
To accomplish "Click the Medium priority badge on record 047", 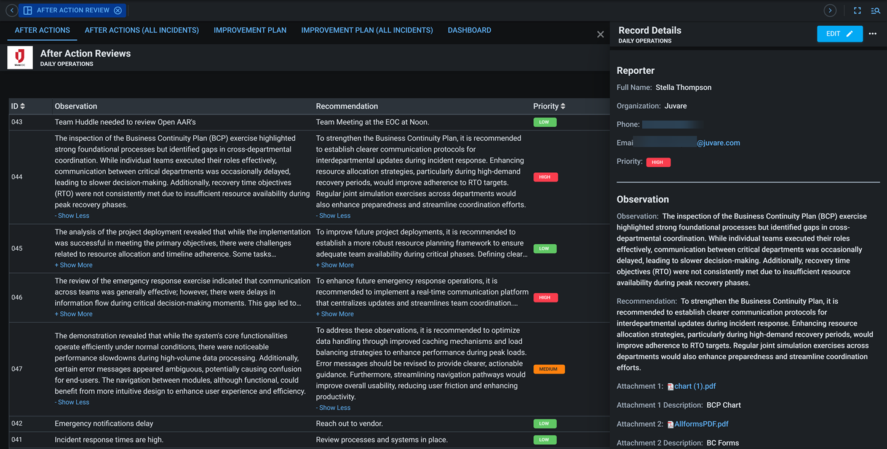I will pyautogui.click(x=548, y=369).
